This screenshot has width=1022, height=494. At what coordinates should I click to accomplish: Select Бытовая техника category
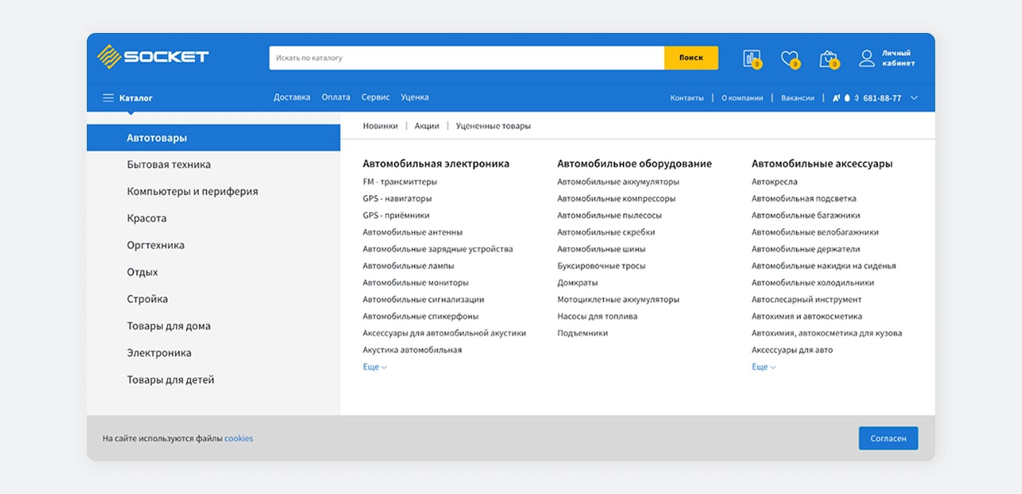169,165
